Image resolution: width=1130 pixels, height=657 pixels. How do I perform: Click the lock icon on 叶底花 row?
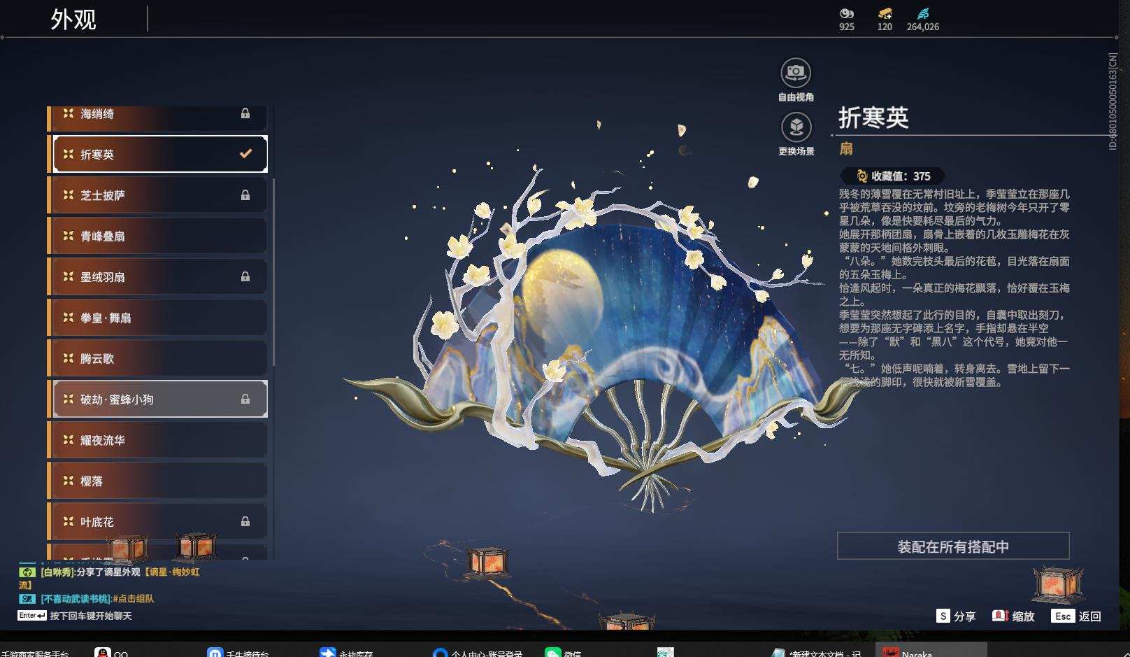click(245, 521)
